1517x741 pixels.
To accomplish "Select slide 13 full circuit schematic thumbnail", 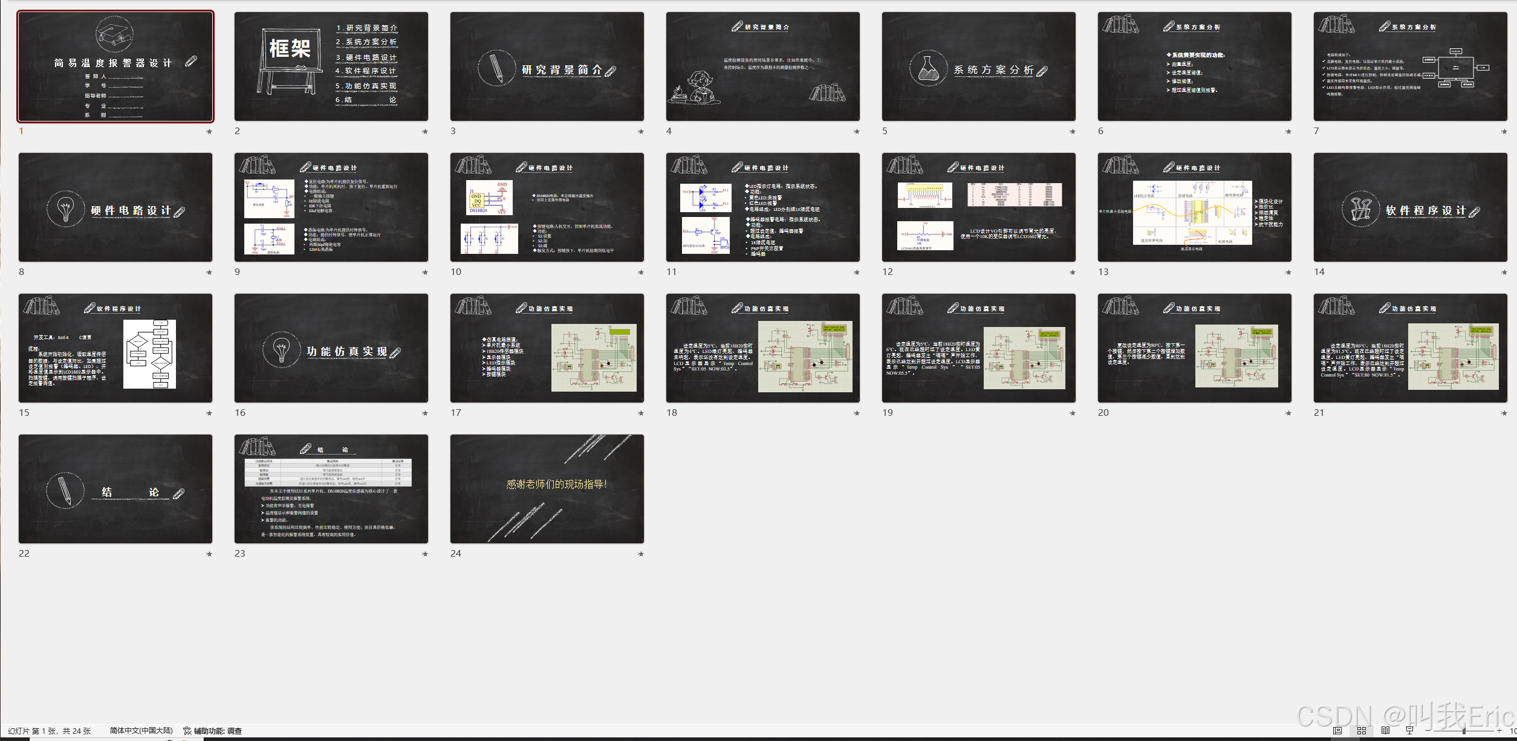I will 1194,207.
